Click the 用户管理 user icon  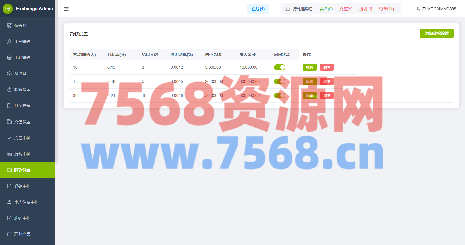(9, 42)
